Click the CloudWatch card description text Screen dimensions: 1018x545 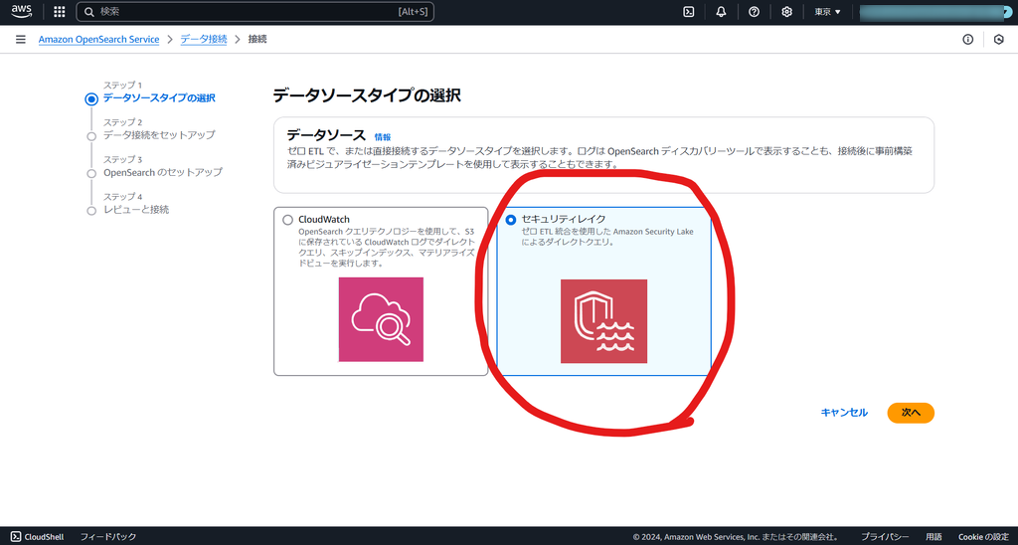pyautogui.click(x=388, y=248)
